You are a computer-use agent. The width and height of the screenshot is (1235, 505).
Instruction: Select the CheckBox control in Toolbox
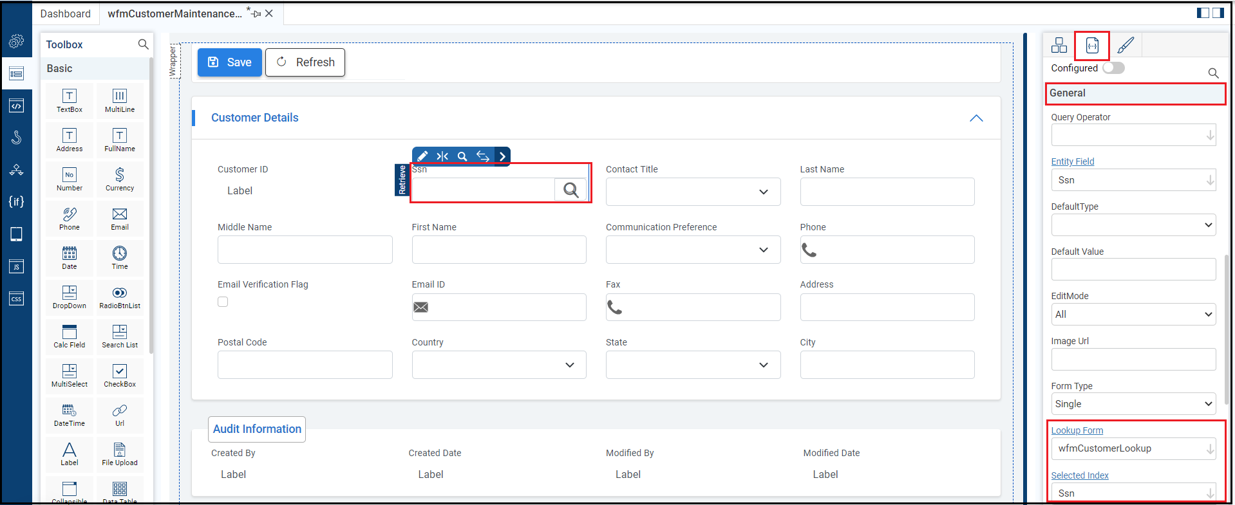[120, 374]
